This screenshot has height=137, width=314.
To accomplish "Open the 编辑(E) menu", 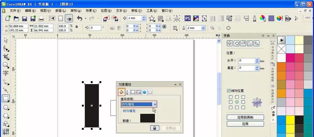I will (x=30, y=11).
